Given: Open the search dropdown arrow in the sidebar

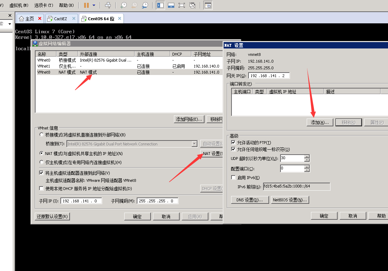Looking at the screenshot, I should coord(10,24).
